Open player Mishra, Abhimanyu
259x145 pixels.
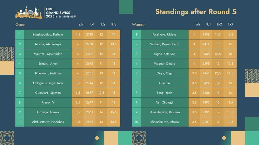pos(48,44)
